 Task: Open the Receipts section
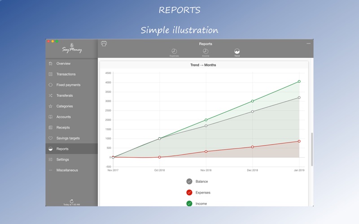(x=72, y=128)
